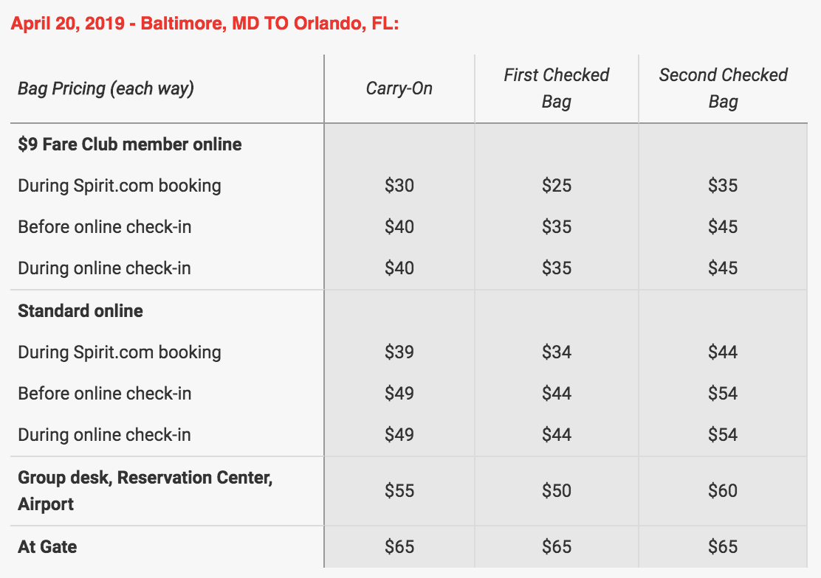Select the At Gate Carry-On $65 price
Viewport: 821px width, 578px height.
click(399, 547)
